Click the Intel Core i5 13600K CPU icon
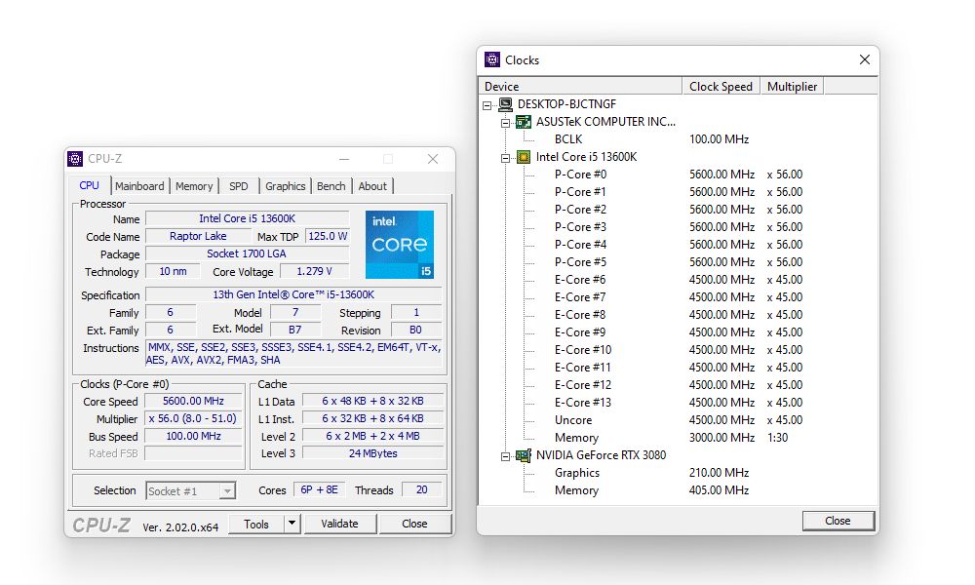This screenshot has height=585, width=975. (x=524, y=157)
